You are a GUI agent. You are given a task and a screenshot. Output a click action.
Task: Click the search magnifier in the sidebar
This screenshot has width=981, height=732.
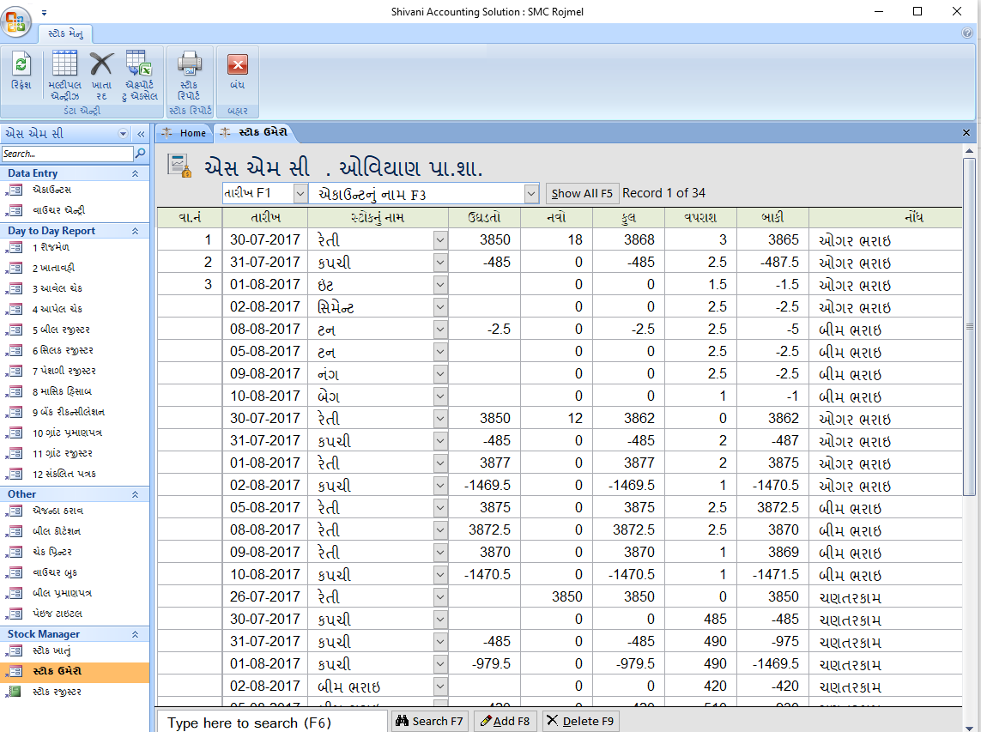[142, 154]
